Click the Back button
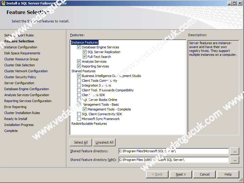 click(157, 174)
